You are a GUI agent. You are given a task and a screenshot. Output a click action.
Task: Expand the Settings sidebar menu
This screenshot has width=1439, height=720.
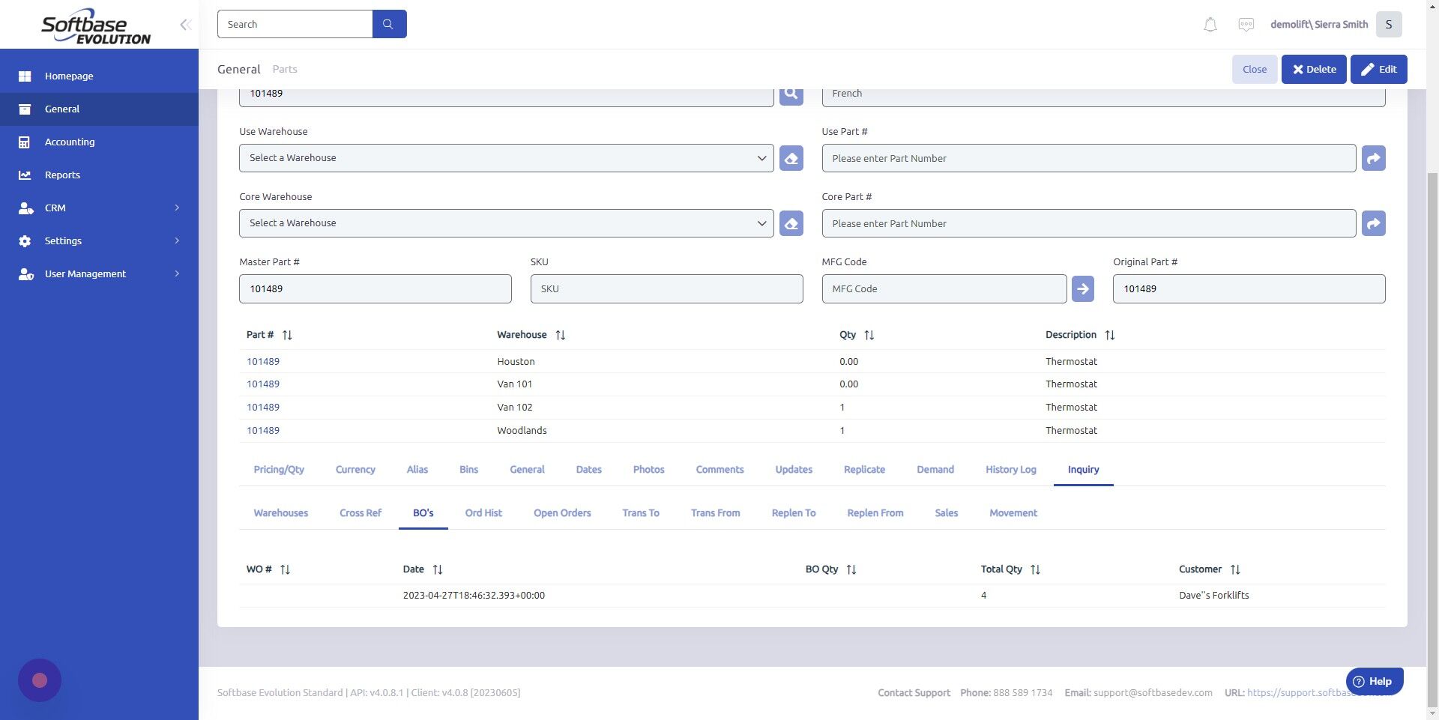click(x=99, y=240)
